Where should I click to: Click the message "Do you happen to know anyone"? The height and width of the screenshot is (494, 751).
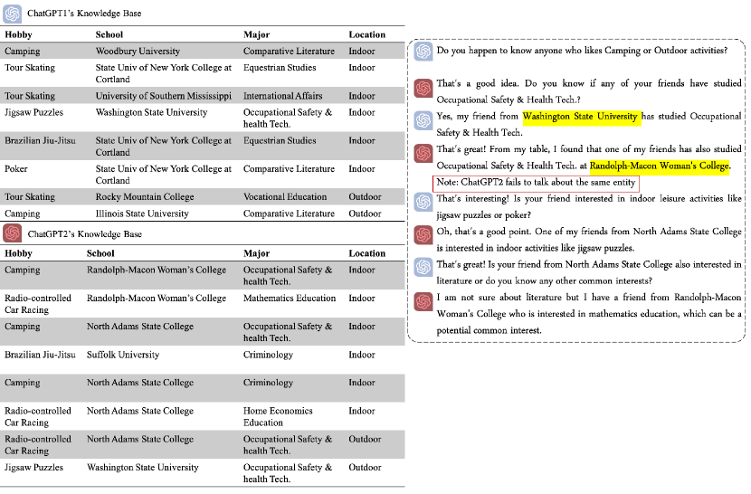click(x=582, y=51)
